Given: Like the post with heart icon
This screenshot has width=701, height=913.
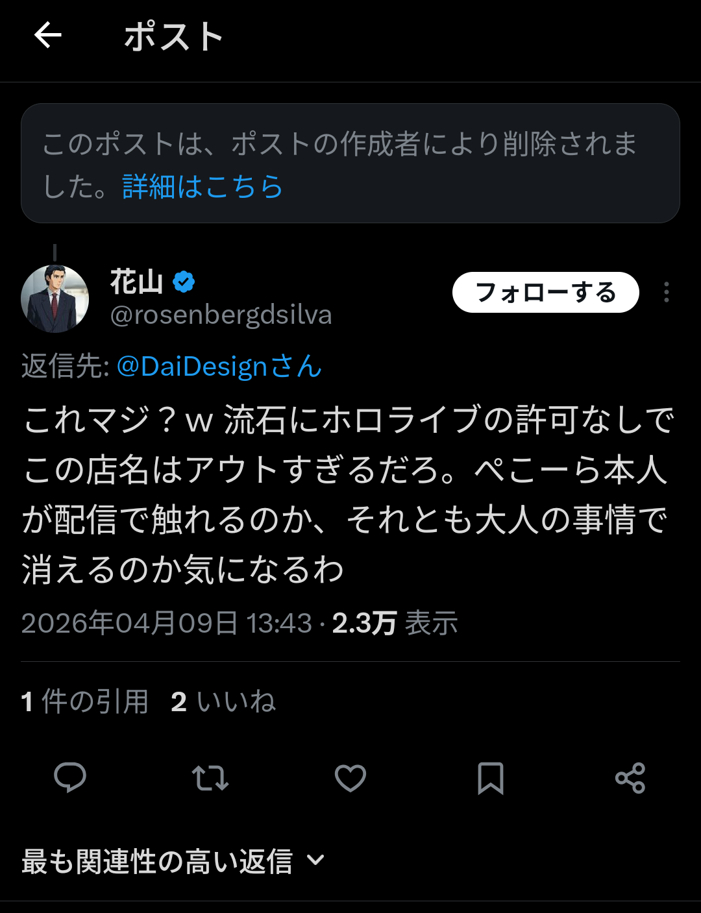Looking at the screenshot, I should (x=350, y=777).
